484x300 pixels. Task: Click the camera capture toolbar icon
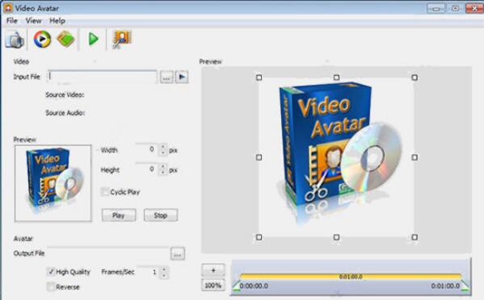[x=15, y=40]
